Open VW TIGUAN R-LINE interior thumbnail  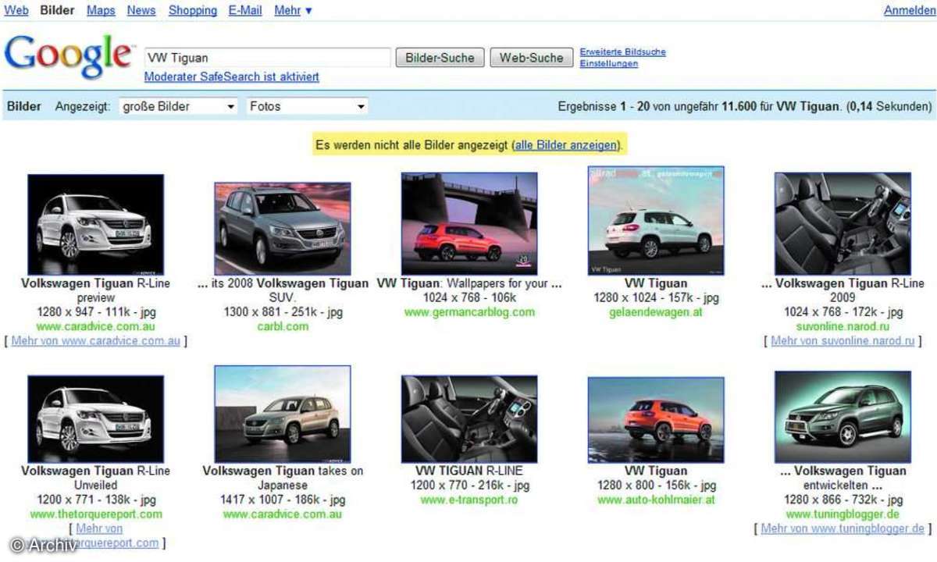(x=469, y=418)
